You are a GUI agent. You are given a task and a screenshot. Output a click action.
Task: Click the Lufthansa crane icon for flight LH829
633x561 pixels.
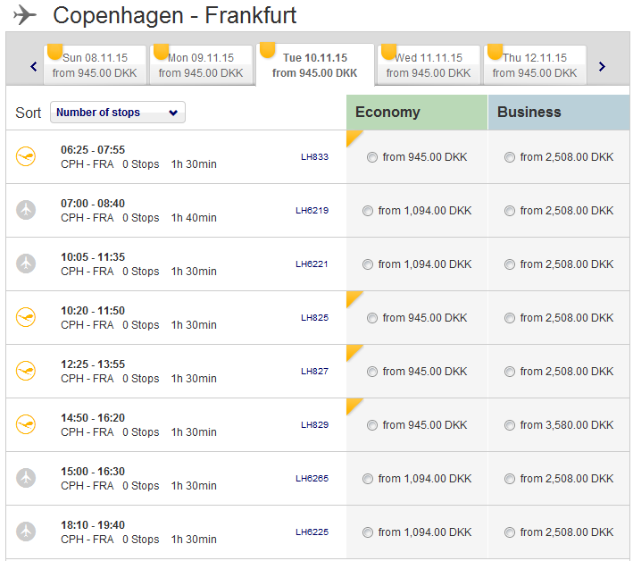point(26,425)
